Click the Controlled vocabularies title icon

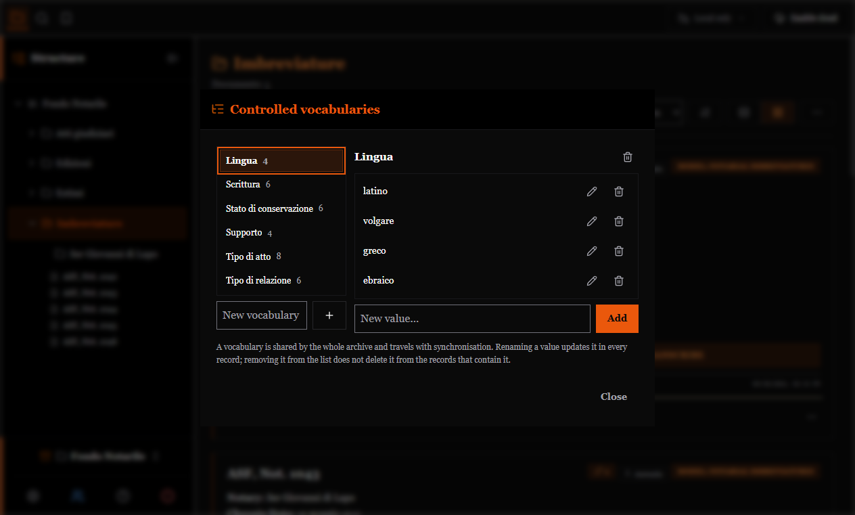[x=218, y=109]
